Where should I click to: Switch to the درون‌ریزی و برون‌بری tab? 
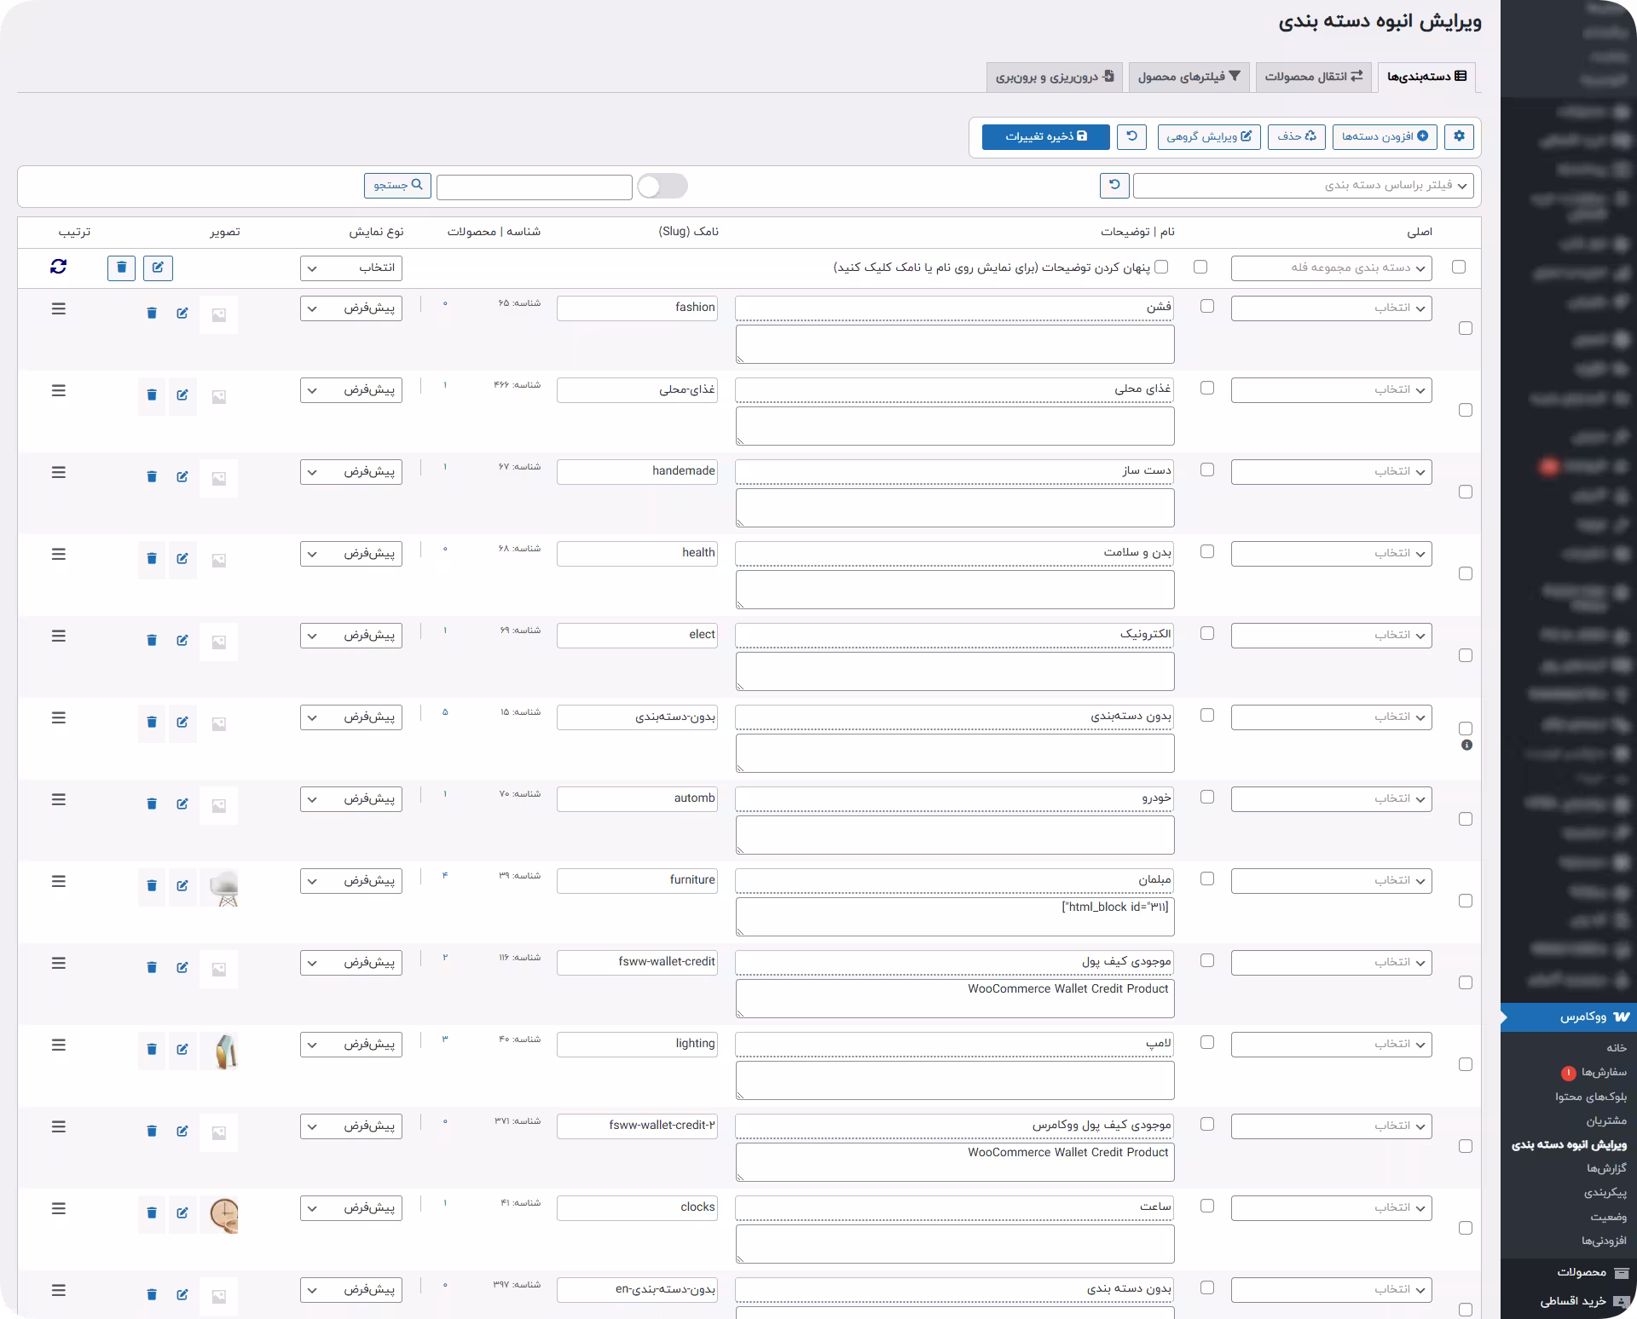(1055, 77)
